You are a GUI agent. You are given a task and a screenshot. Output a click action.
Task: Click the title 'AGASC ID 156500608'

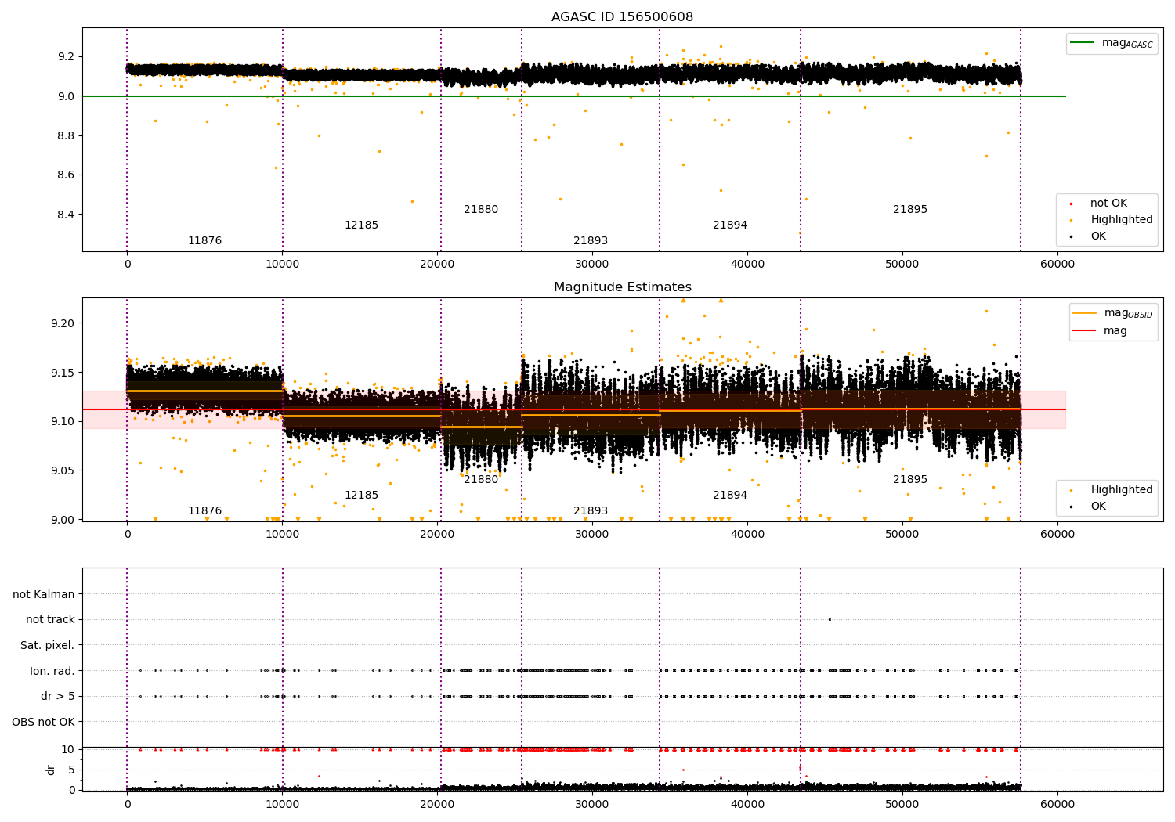(x=622, y=17)
